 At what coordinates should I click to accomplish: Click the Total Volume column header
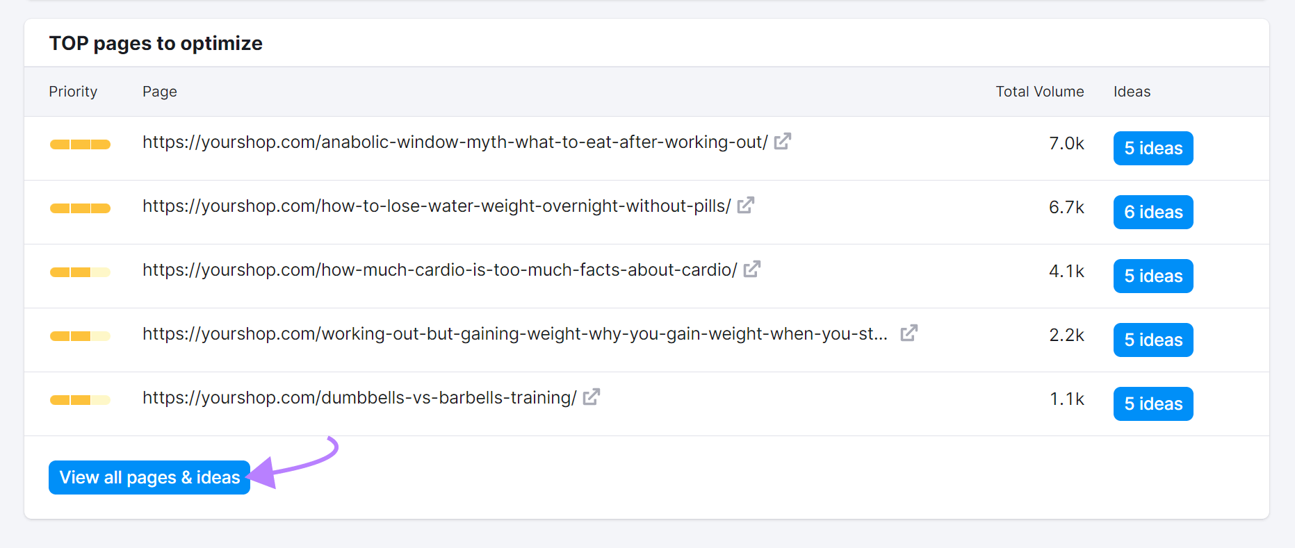click(x=1040, y=91)
